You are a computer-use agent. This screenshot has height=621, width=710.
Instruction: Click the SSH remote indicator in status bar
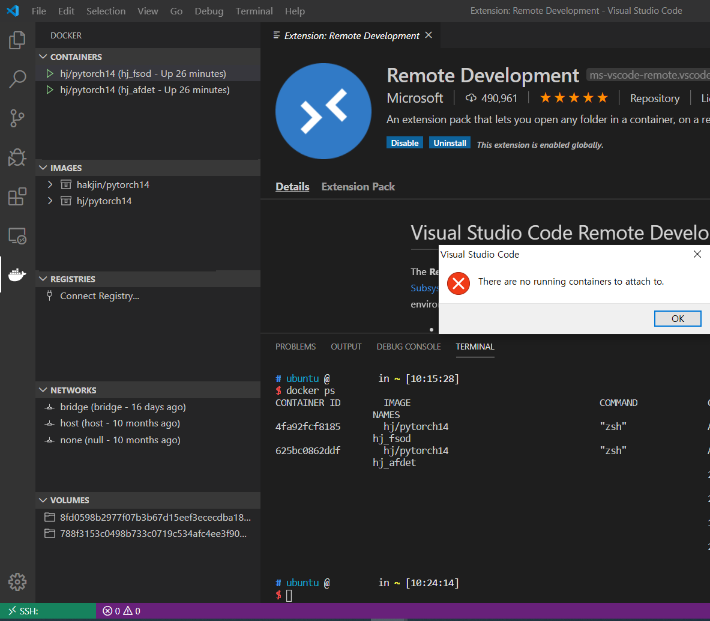[x=48, y=611]
